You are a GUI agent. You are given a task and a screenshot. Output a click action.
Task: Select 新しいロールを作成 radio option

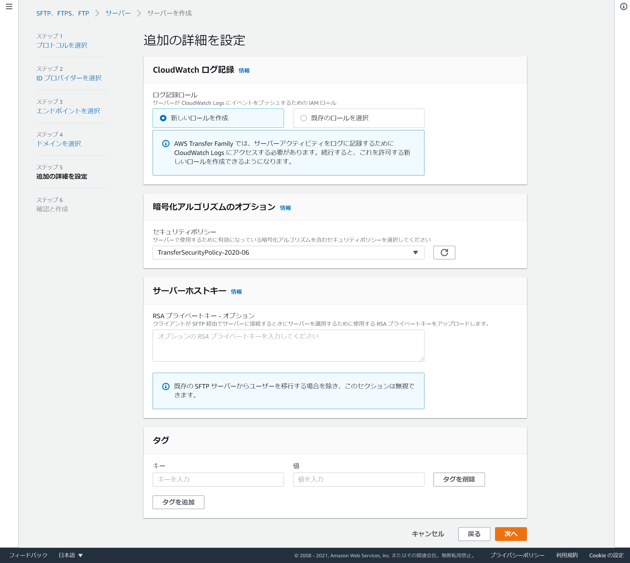point(163,118)
